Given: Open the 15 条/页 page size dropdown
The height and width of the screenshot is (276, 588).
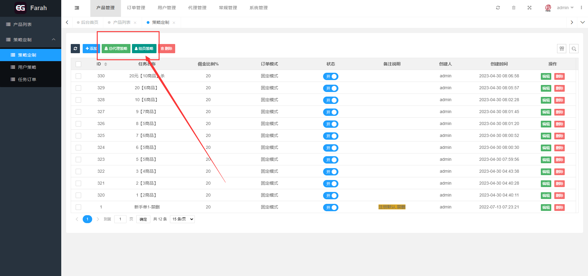Looking at the screenshot, I should (x=183, y=219).
